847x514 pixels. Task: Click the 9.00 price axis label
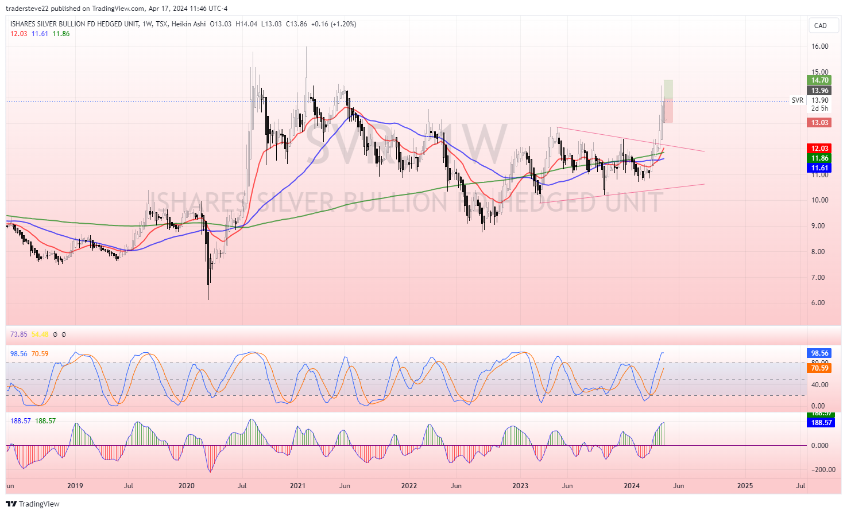[819, 226]
